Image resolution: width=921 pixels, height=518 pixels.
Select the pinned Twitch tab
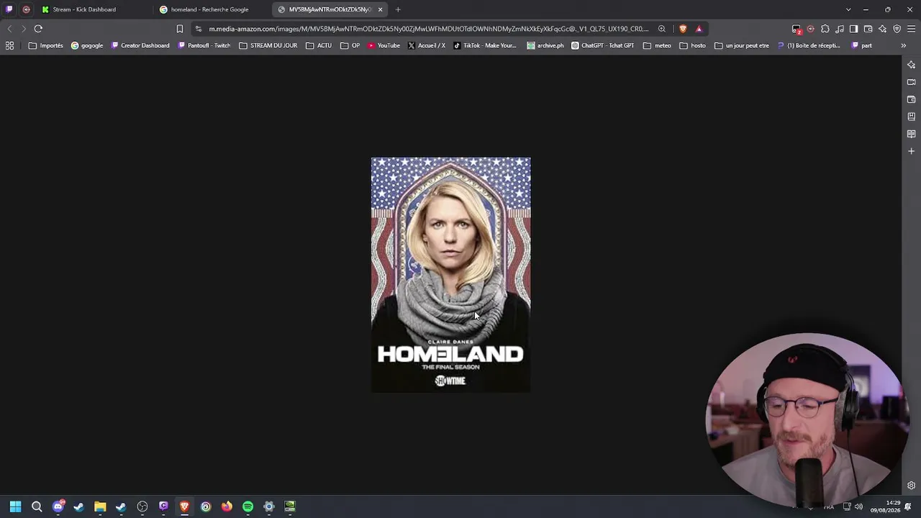9,9
